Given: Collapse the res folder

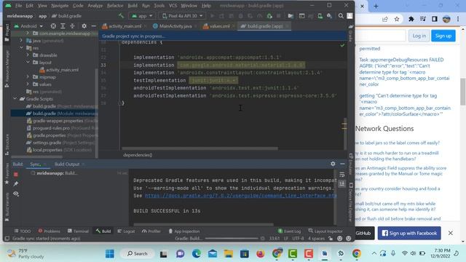Looking at the screenshot, I should 21,48.
